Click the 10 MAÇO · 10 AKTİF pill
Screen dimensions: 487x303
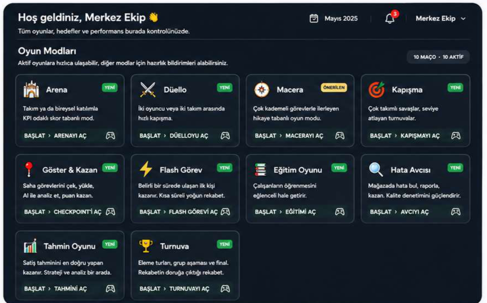tap(438, 57)
